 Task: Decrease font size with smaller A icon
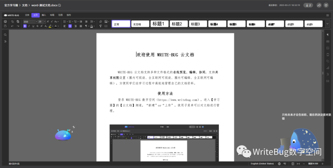coord(52,22)
